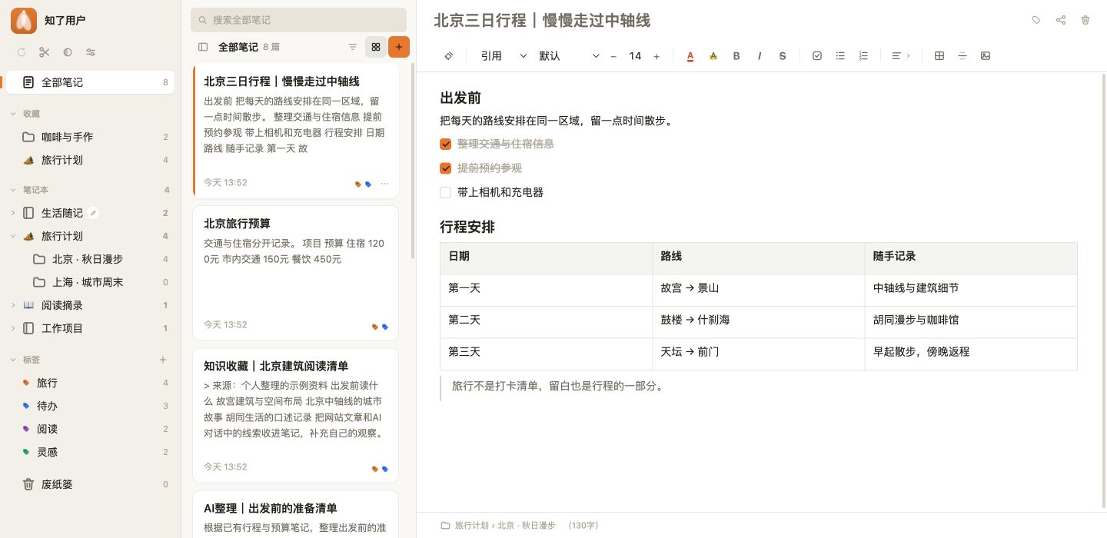Click the clear formatting eraser icon

(449, 56)
